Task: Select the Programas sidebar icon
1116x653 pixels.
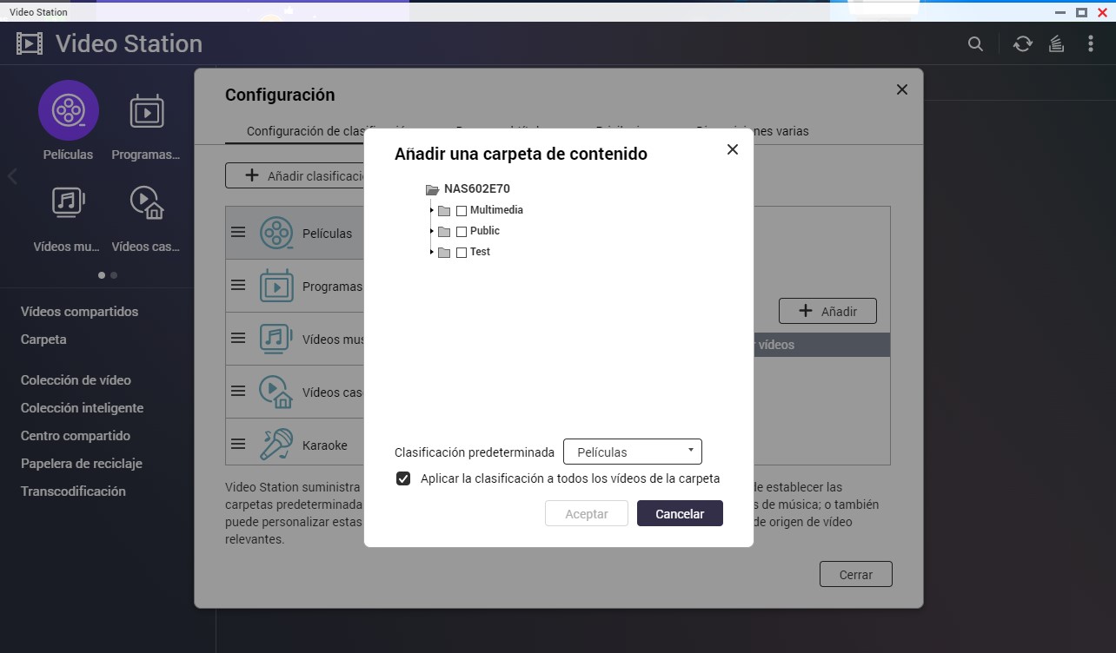Action: coord(147,111)
